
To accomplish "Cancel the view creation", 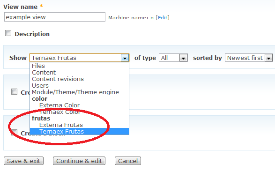I will click(128, 161).
